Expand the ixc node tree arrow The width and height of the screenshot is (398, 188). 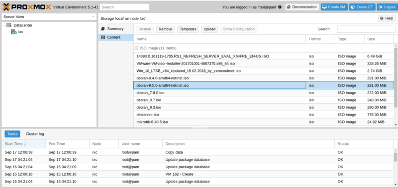9,32
